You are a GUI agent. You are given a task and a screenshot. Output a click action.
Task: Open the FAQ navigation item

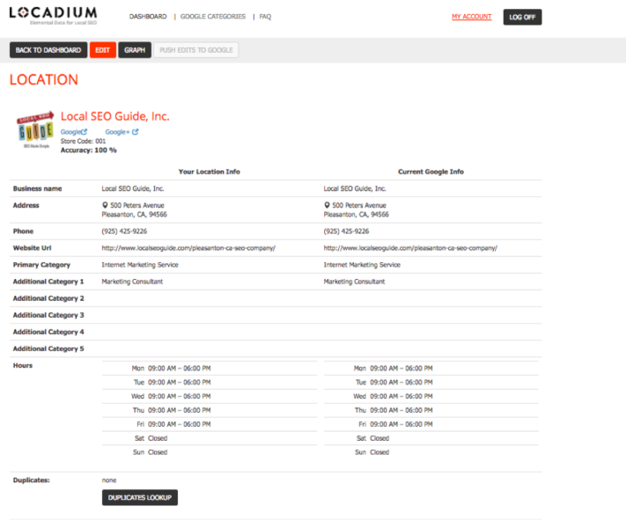pyautogui.click(x=265, y=17)
